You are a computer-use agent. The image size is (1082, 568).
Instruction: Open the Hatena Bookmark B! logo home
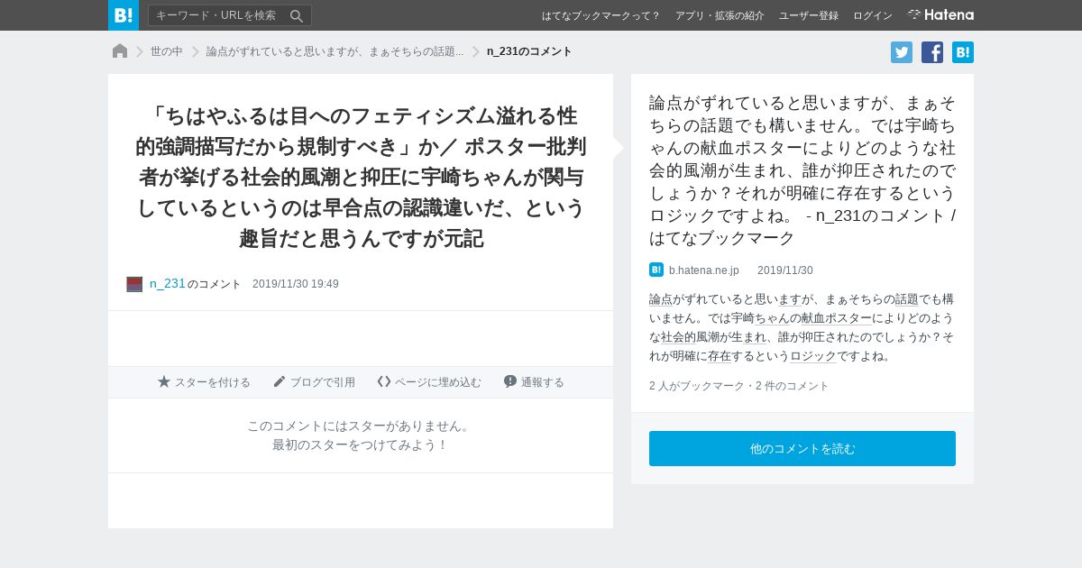(124, 15)
